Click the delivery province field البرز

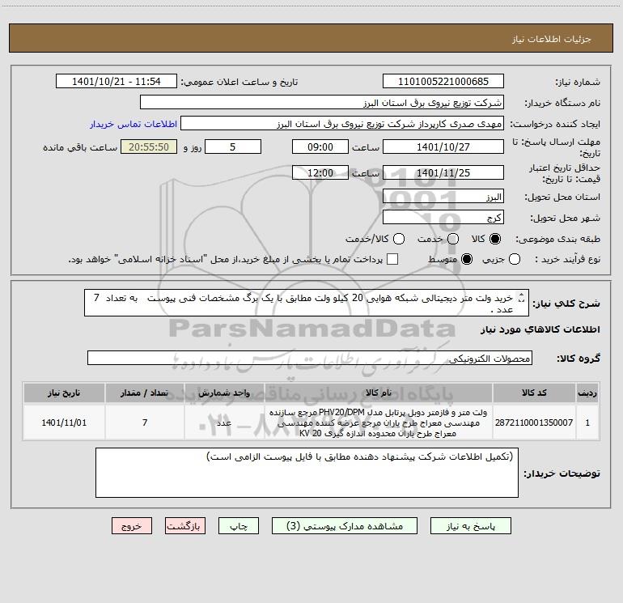(x=443, y=197)
